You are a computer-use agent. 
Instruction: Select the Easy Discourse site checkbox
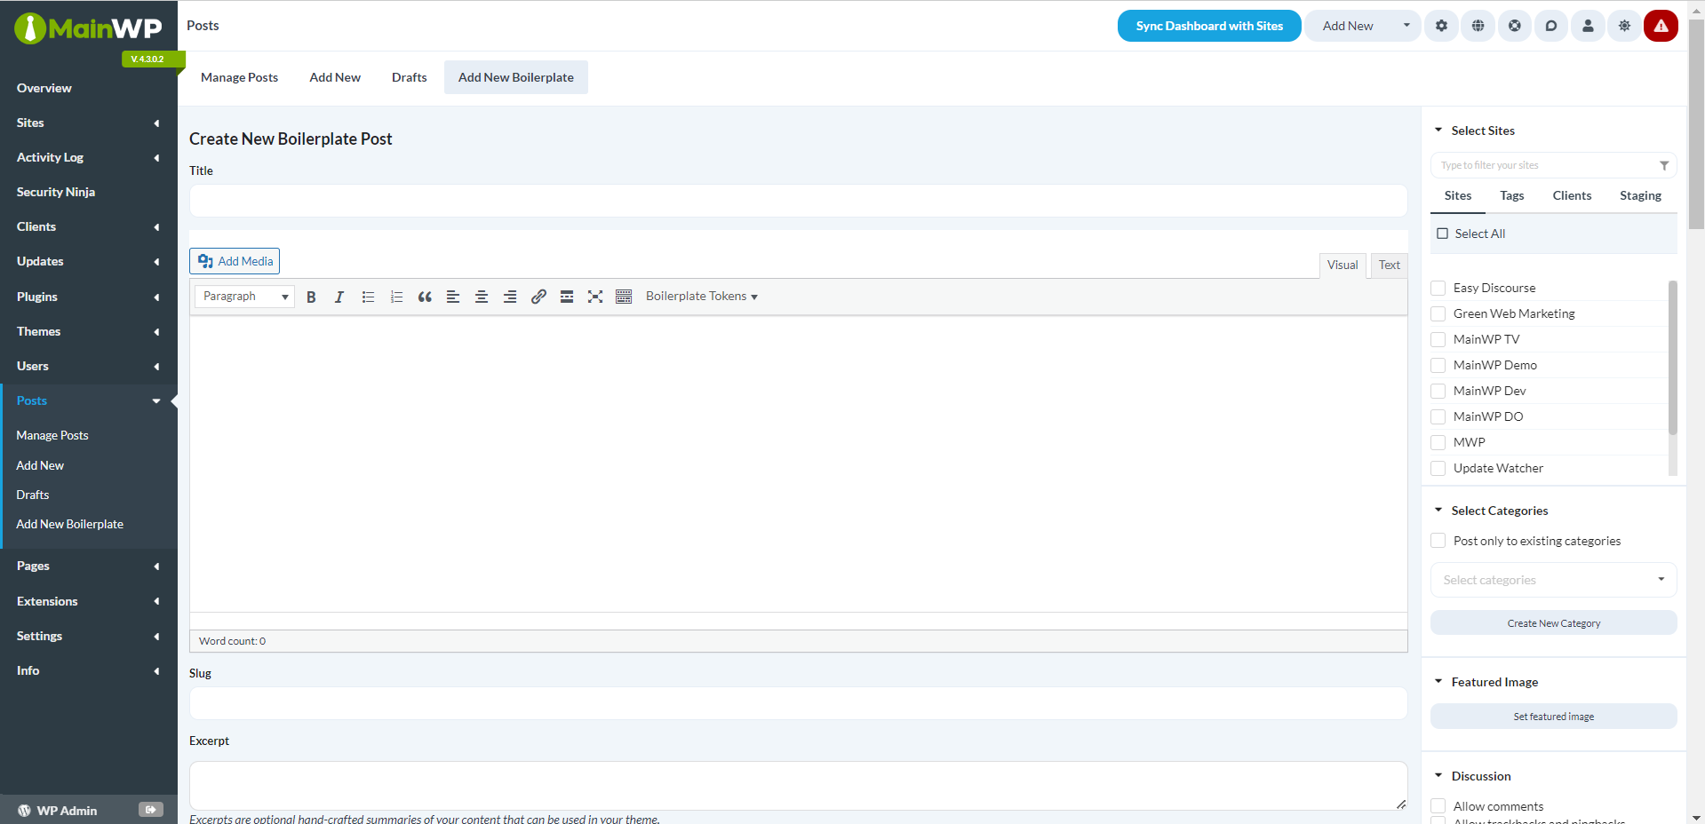pyautogui.click(x=1438, y=288)
